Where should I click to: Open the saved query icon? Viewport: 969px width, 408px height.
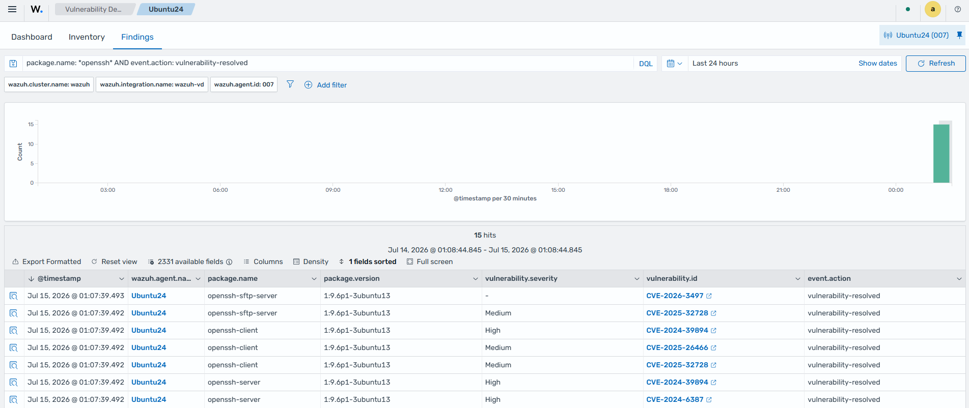click(14, 64)
